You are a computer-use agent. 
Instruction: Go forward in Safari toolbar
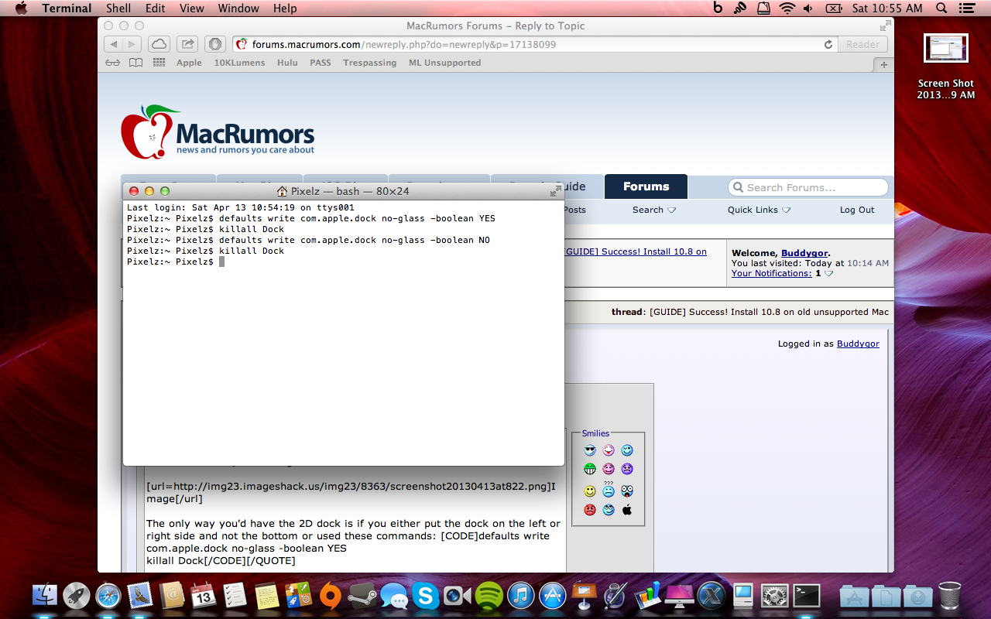tap(132, 44)
